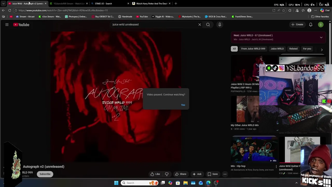Viewport: 332px width, 187px height.
Task: Go to YouTube home via logo
Action: [x=21, y=25]
